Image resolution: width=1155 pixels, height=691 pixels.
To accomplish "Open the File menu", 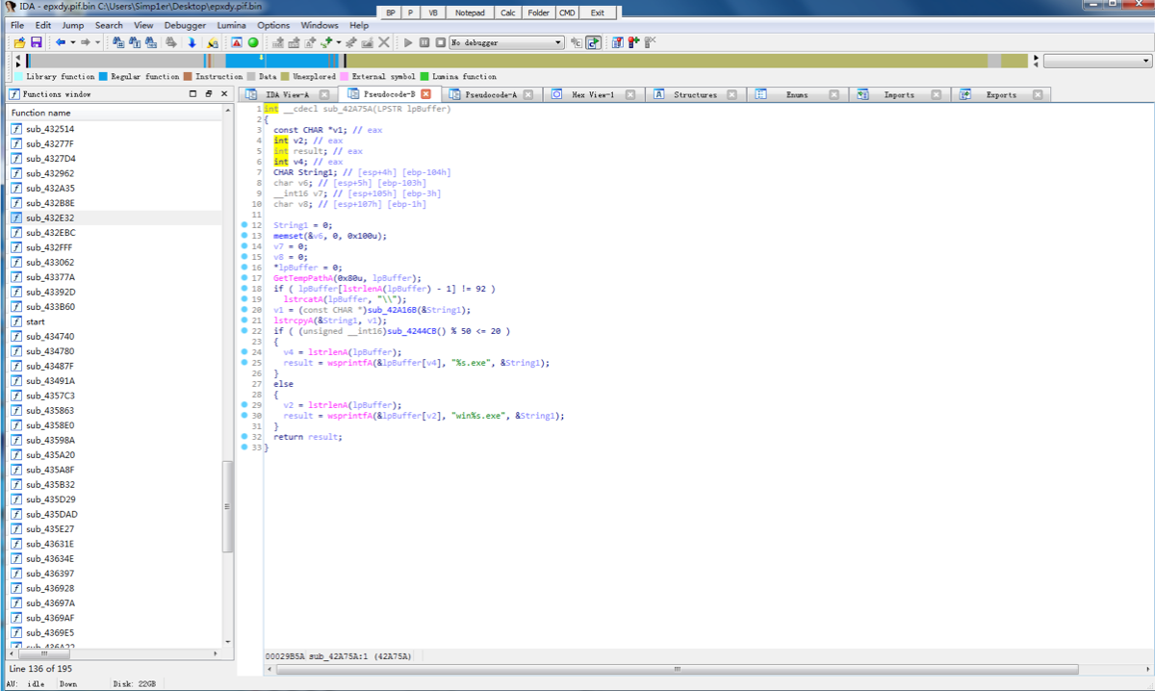I will [17, 25].
